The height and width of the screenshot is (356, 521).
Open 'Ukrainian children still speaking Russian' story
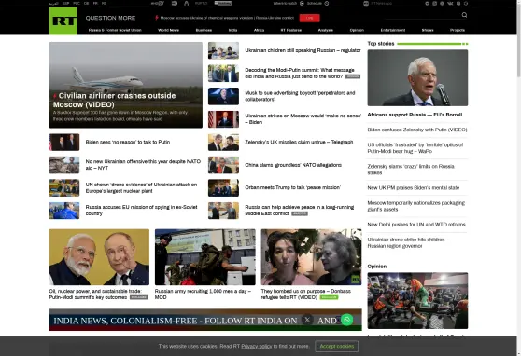coord(303,50)
